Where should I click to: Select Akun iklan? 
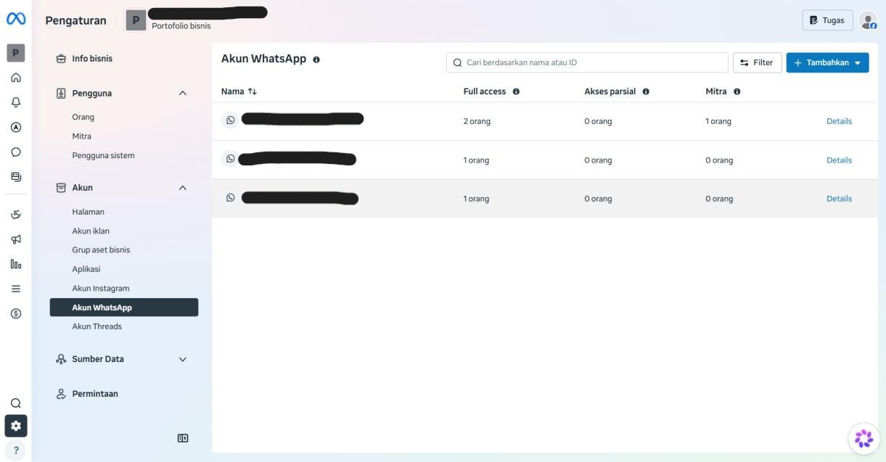click(x=91, y=231)
